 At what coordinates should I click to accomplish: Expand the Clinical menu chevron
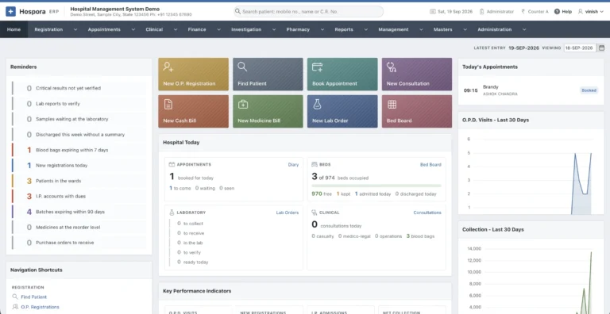[x=176, y=29]
